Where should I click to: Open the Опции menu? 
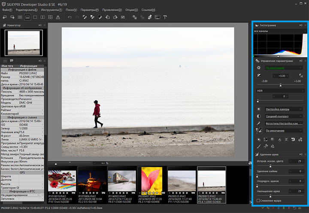(x=132, y=10)
